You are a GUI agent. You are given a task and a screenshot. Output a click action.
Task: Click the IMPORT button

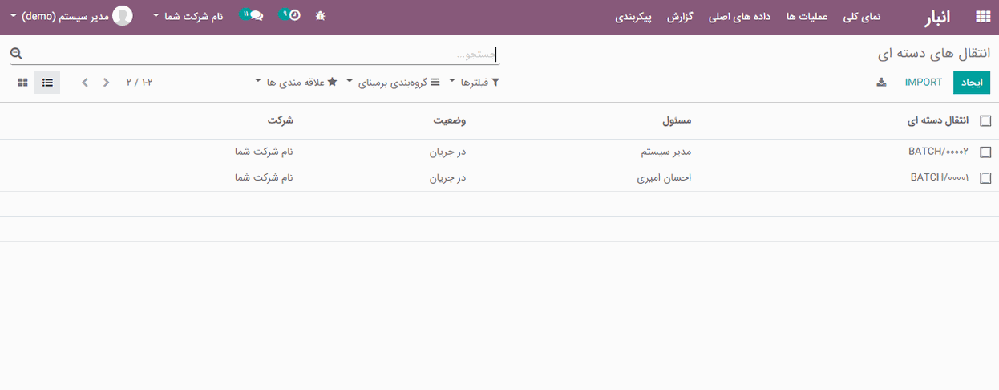[x=924, y=83]
